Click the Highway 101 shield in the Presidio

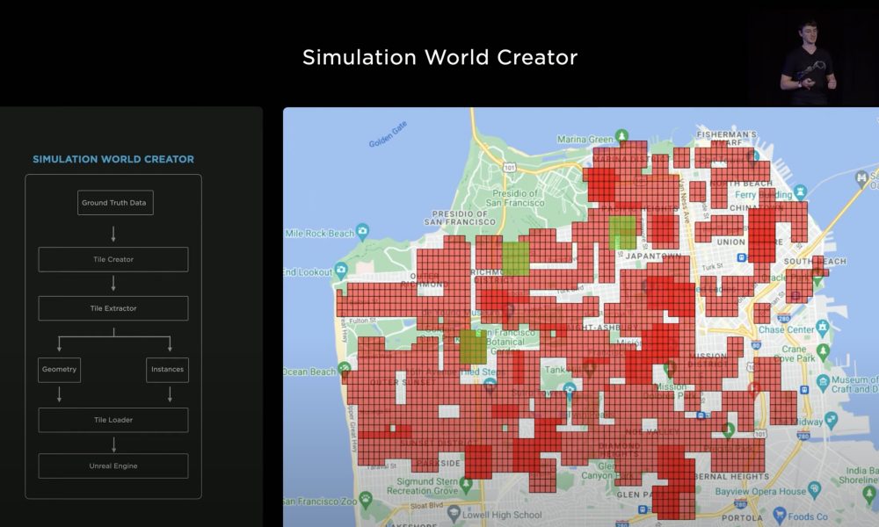(x=509, y=168)
